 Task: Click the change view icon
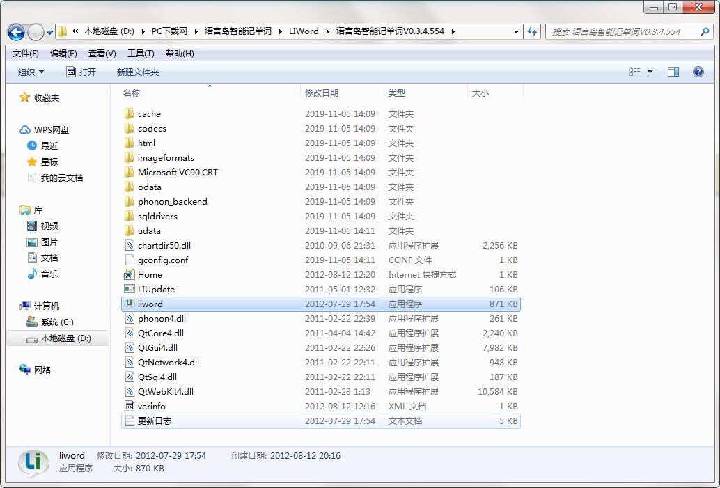(x=634, y=72)
